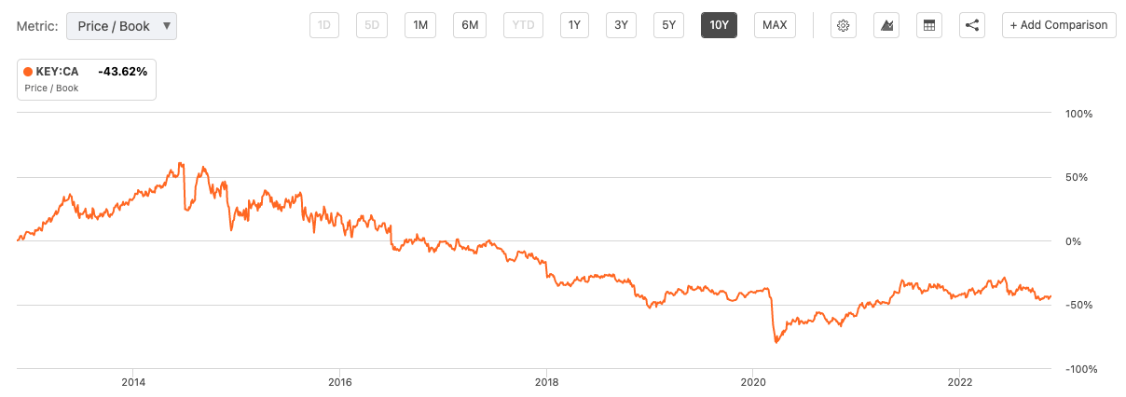Click Add Comparison button

tap(1060, 25)
